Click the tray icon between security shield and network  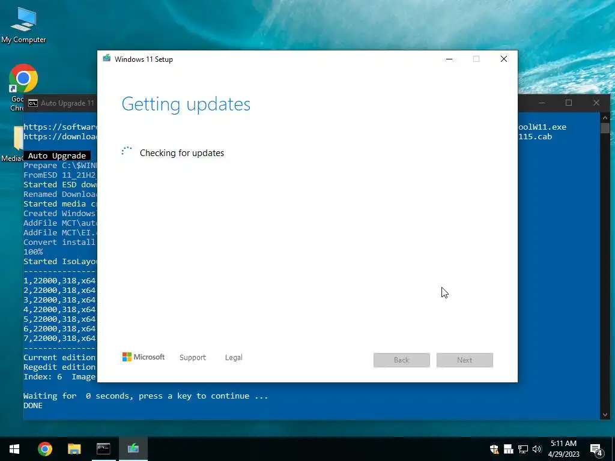508,449
